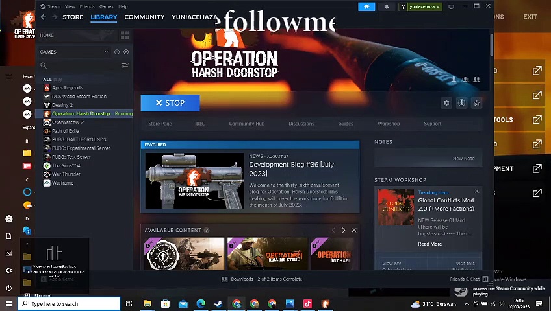Open the yuniacehaza account dropdown
This screenshot has height=311, width=551.
point(424,6)
